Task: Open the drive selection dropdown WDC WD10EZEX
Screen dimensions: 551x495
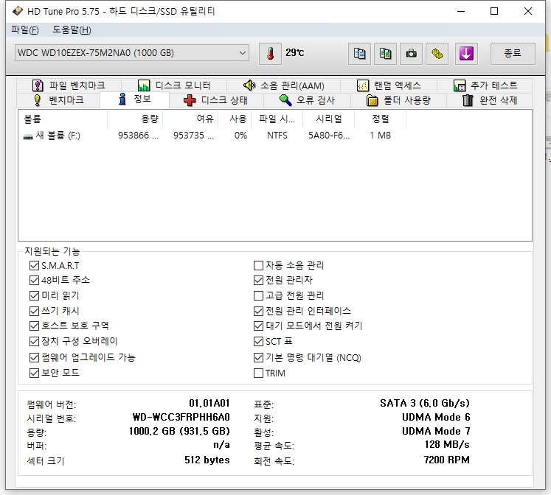Action: 132,53
